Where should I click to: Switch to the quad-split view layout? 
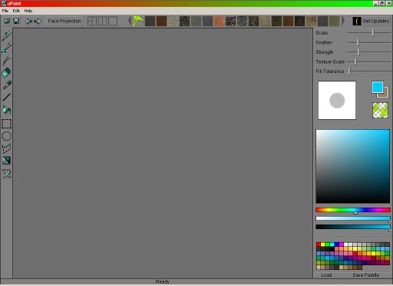click(92, 21)
